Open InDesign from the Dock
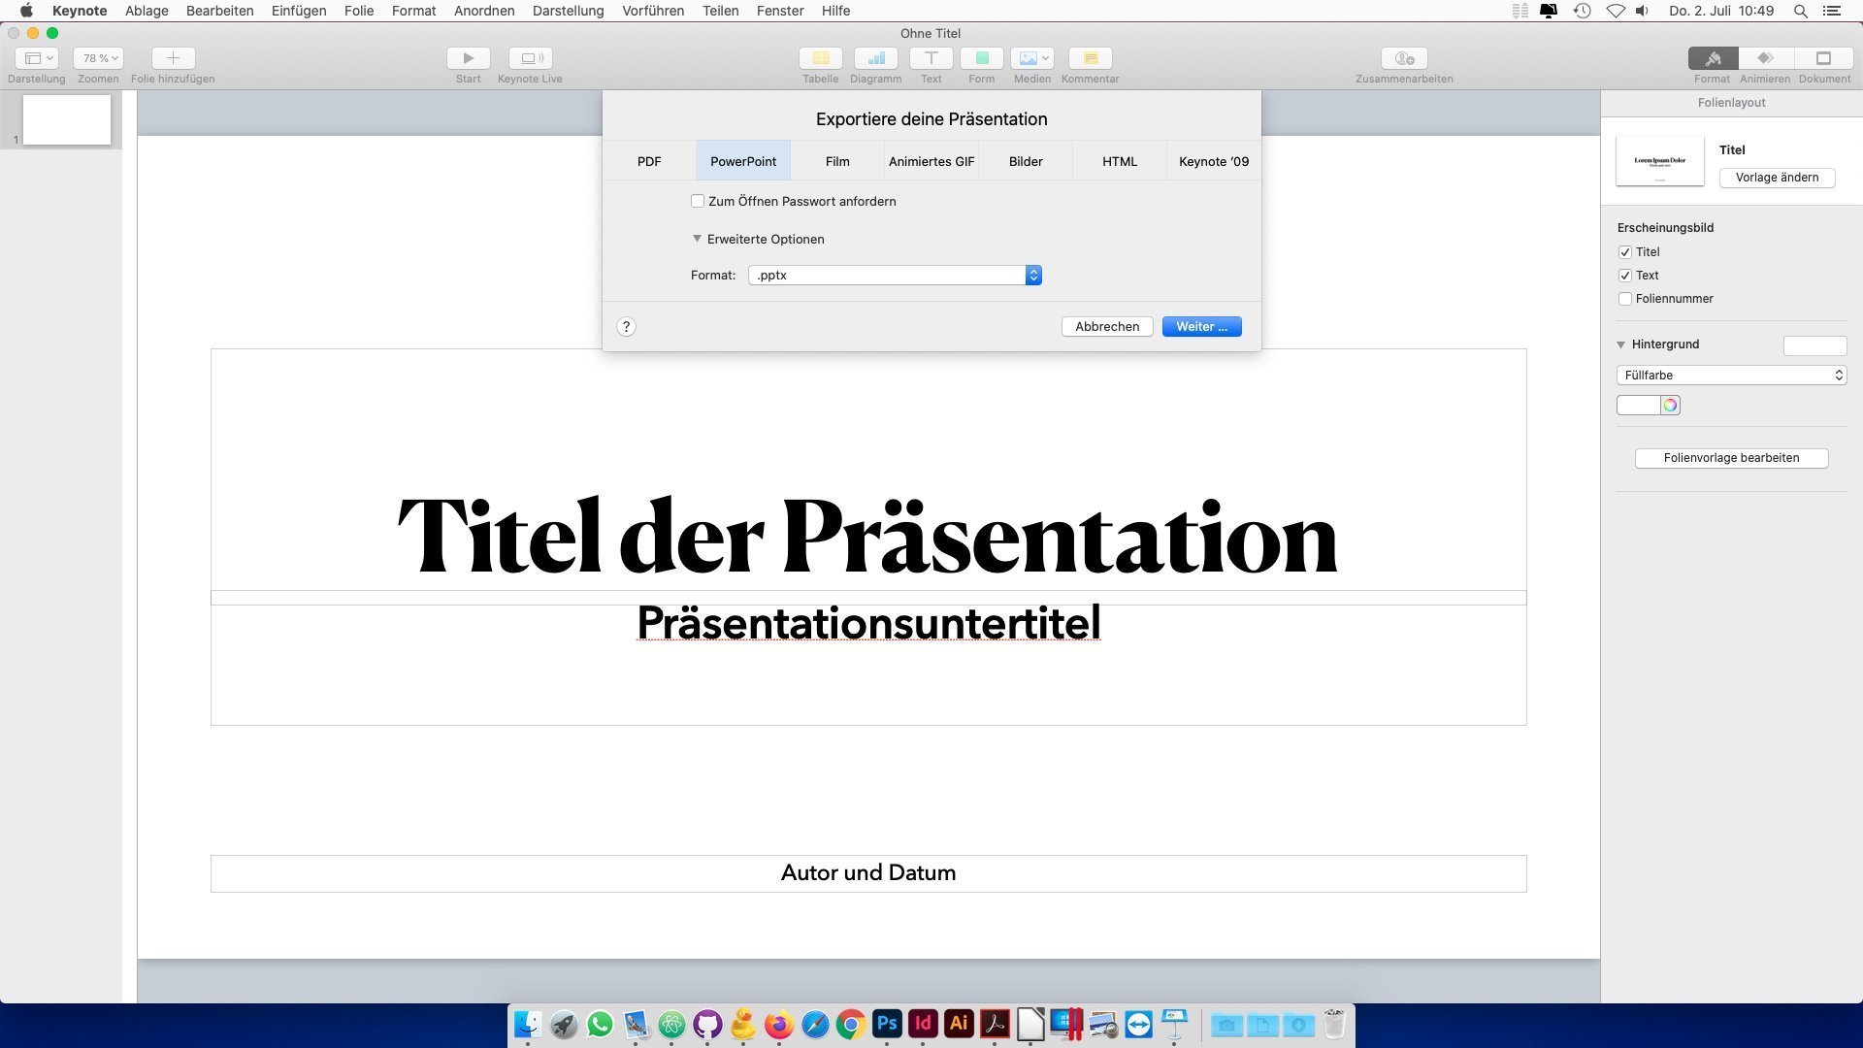The image size is (1863, 1048). click(923, 1024)
